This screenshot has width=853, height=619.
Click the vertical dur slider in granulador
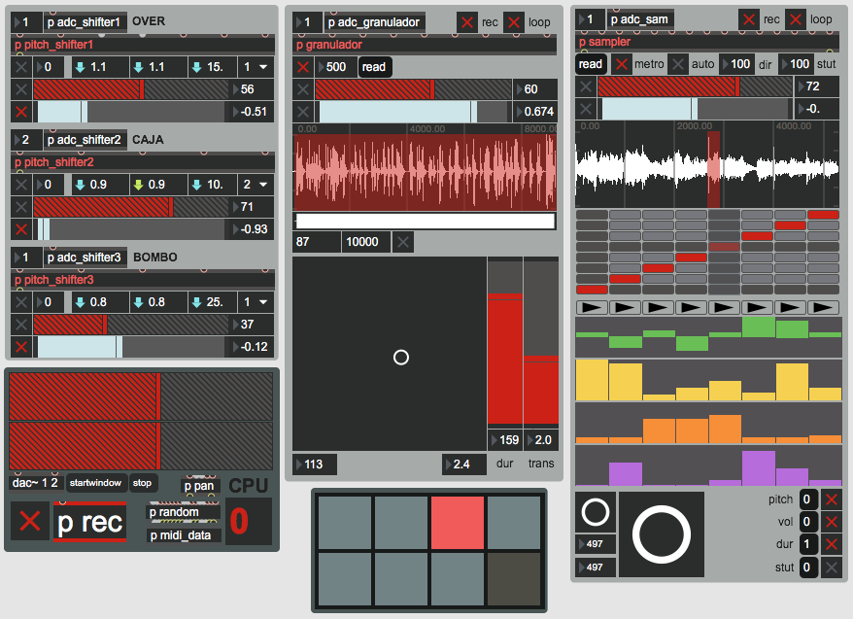pos(505,343)
